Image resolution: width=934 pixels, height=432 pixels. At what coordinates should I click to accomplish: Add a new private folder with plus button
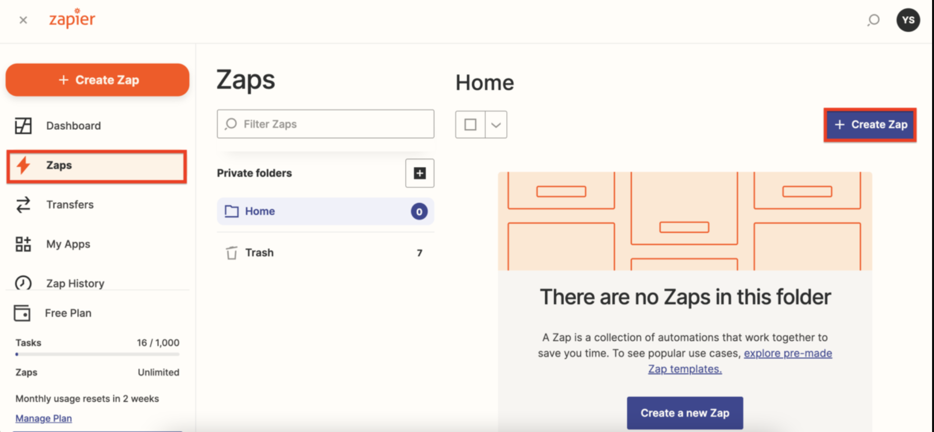click(x=420, y=173)
